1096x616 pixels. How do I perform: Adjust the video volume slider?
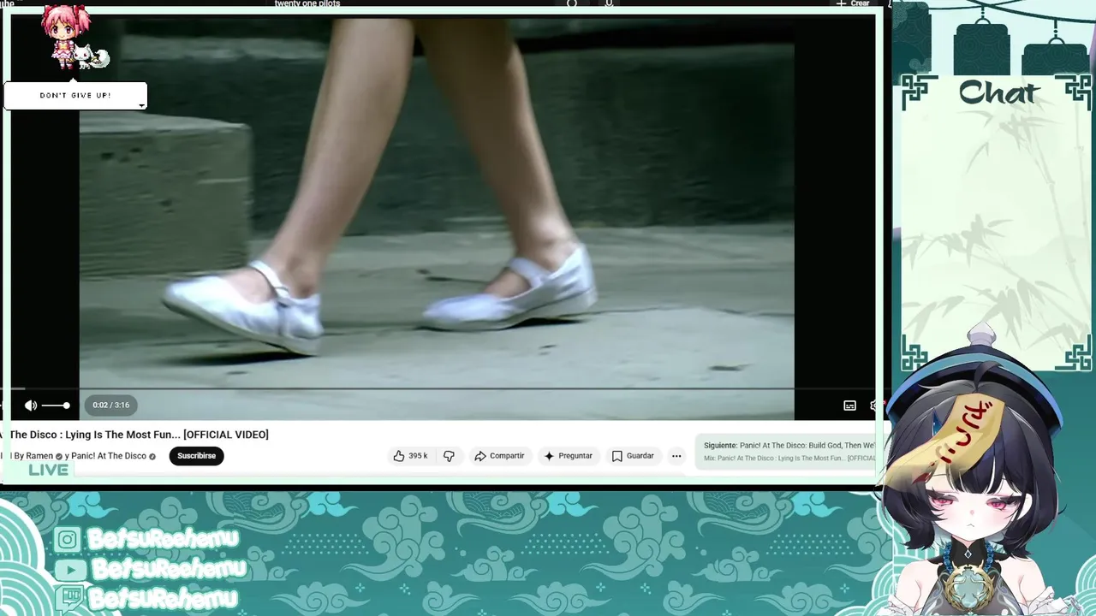point(56,406)
